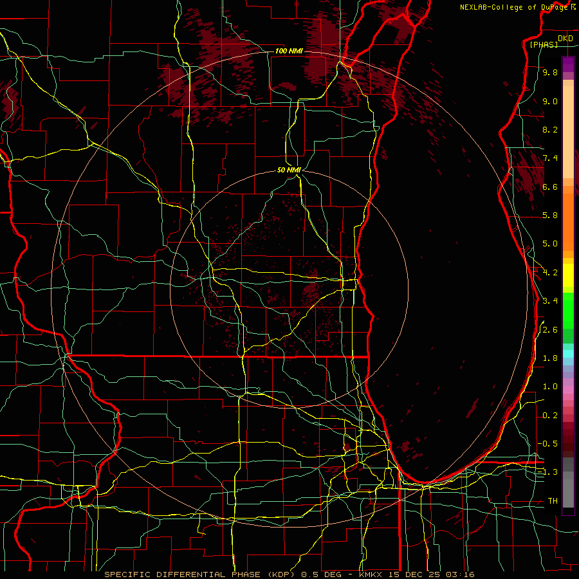Image resolution: width=579 pixels, height=579 pixels.
Task: Click "0.5 DEG" elevation in the bottom caption
Action: tap(321, 574)
